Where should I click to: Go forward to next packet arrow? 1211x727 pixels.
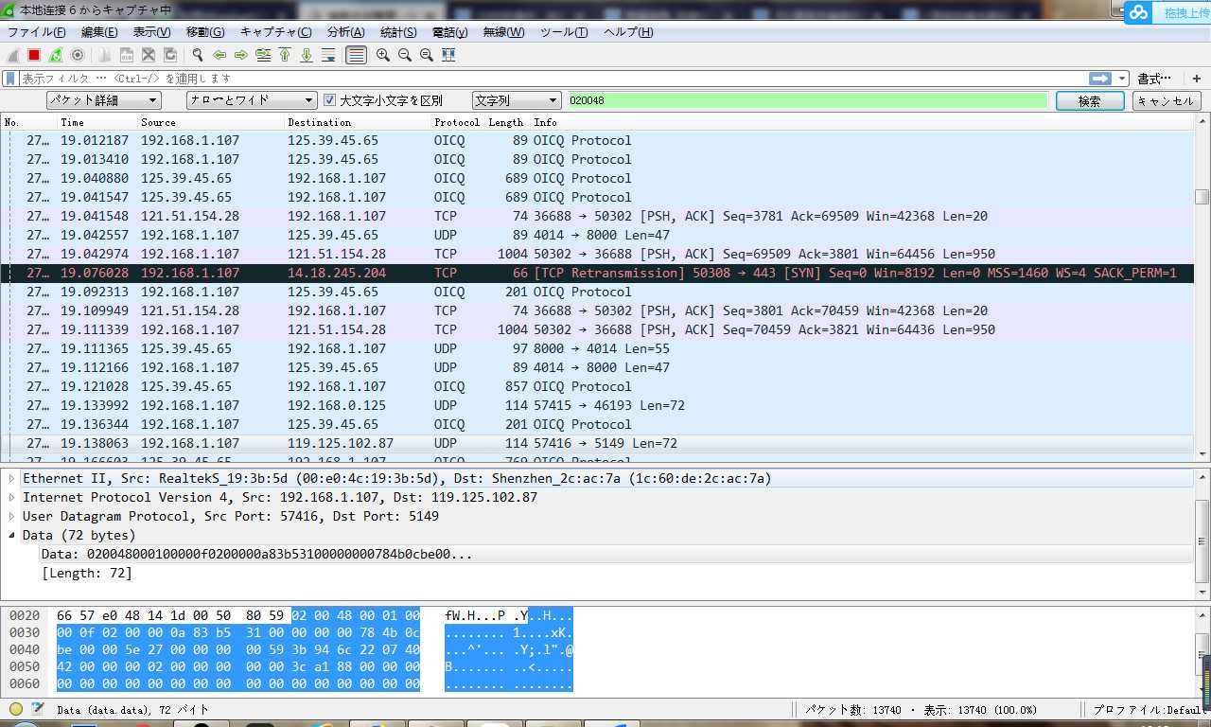[241, 55]
